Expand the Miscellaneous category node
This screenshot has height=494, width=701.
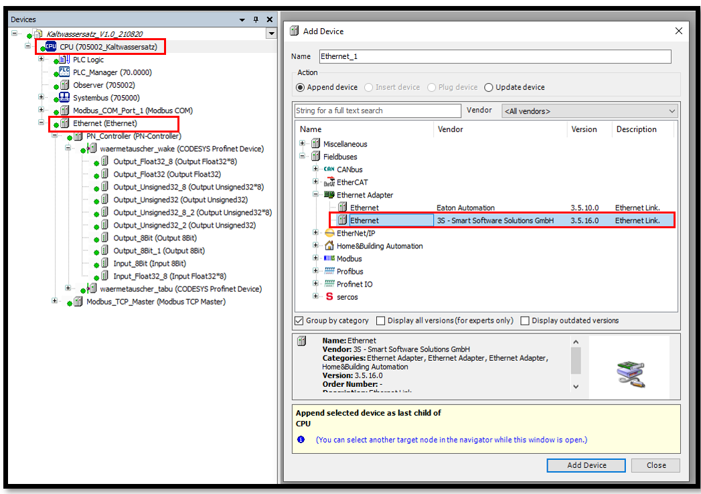click(x=303, y=144)
